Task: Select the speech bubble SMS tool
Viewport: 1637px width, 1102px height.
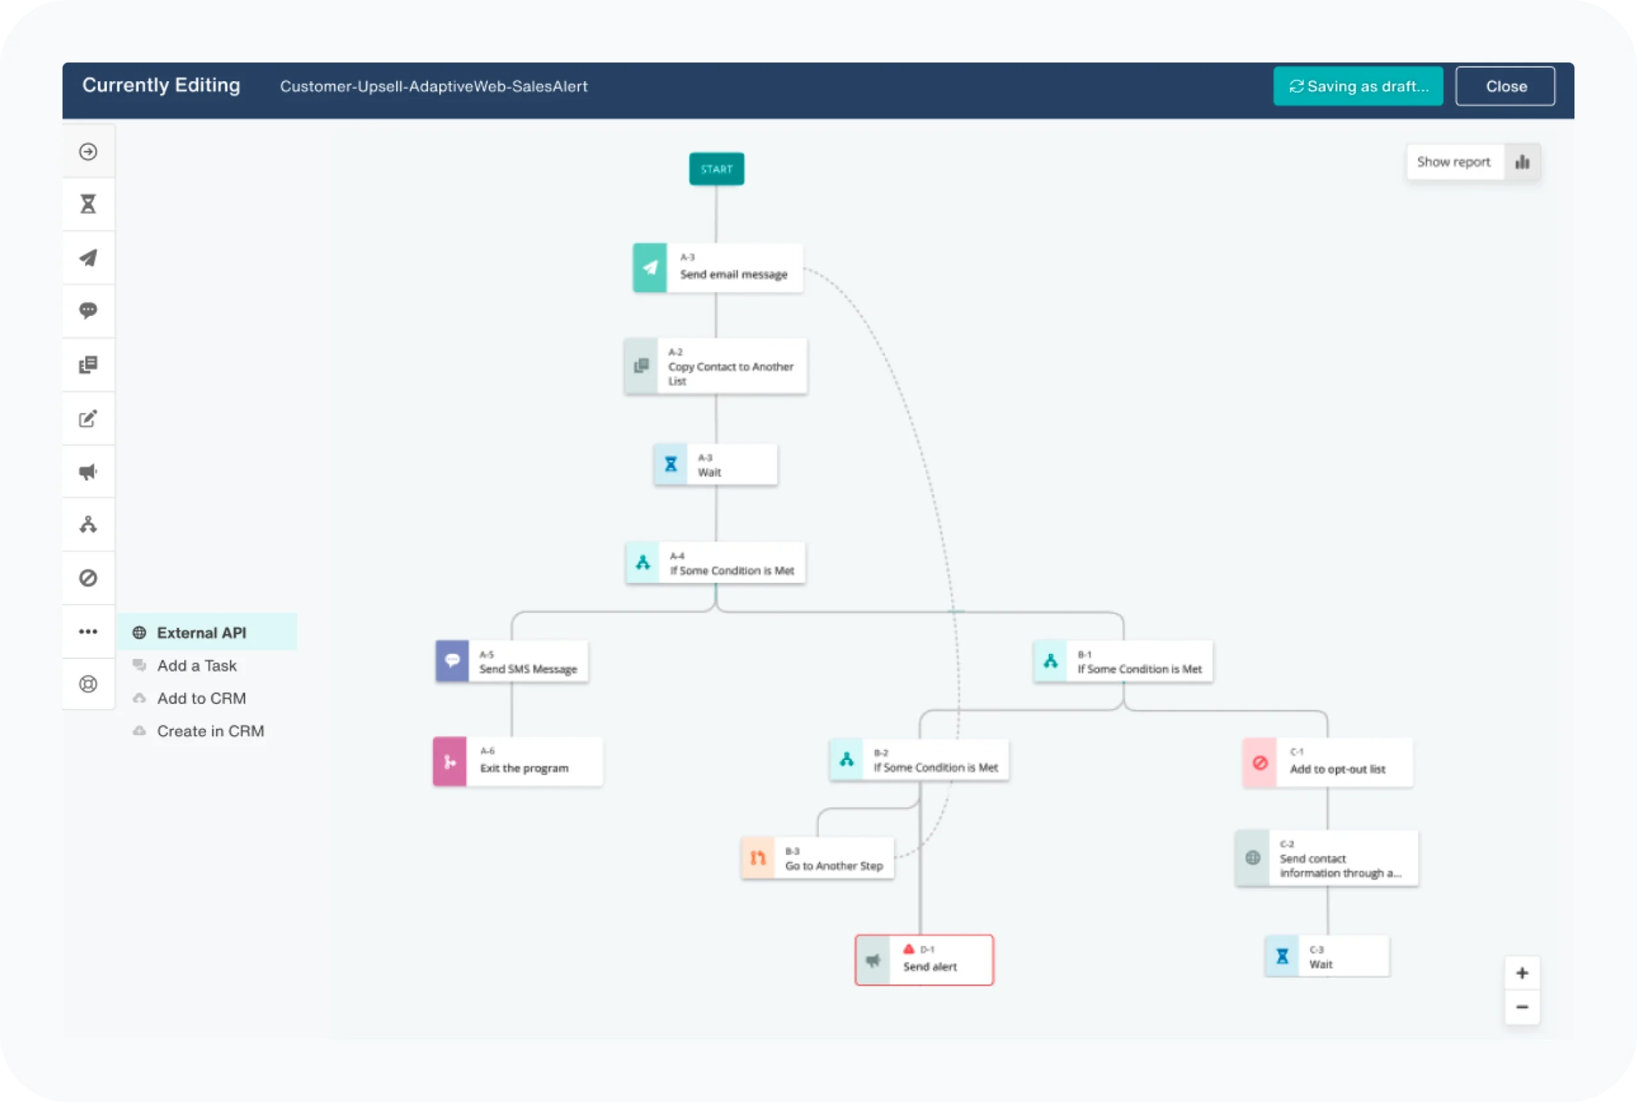Action: pyautogui.click(x=88, y=311)
